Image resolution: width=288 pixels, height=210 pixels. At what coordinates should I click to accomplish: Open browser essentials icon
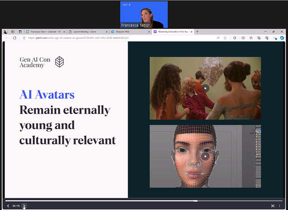pyautogui.click(x=267, y=38)
